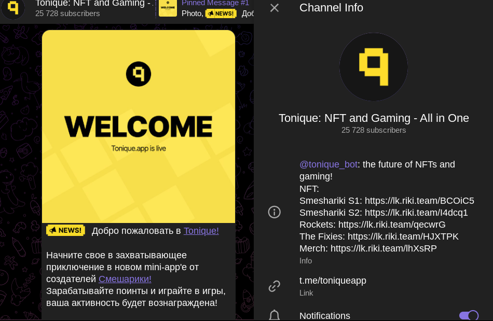This screenshot has height=321, width=493.
Task: Open Smeshariki S1 URL in description
Action: [419, 201]
